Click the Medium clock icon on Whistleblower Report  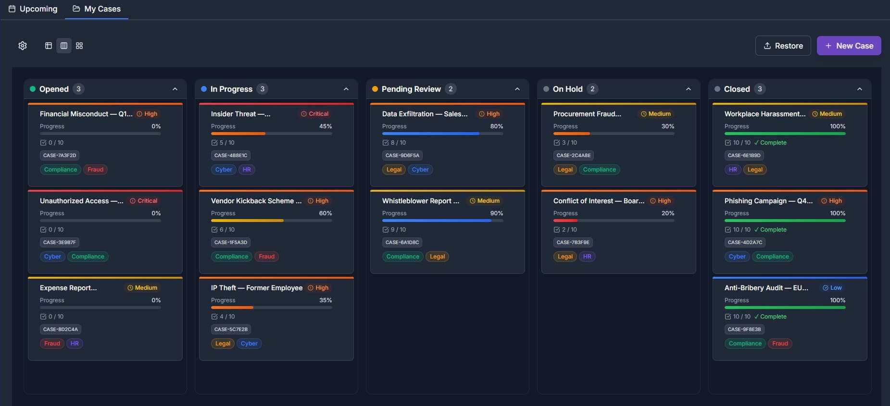tap(473, 201)
